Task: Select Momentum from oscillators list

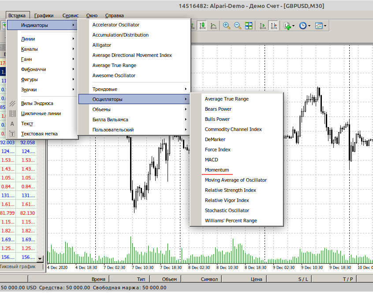Action: tap(217, 170)
